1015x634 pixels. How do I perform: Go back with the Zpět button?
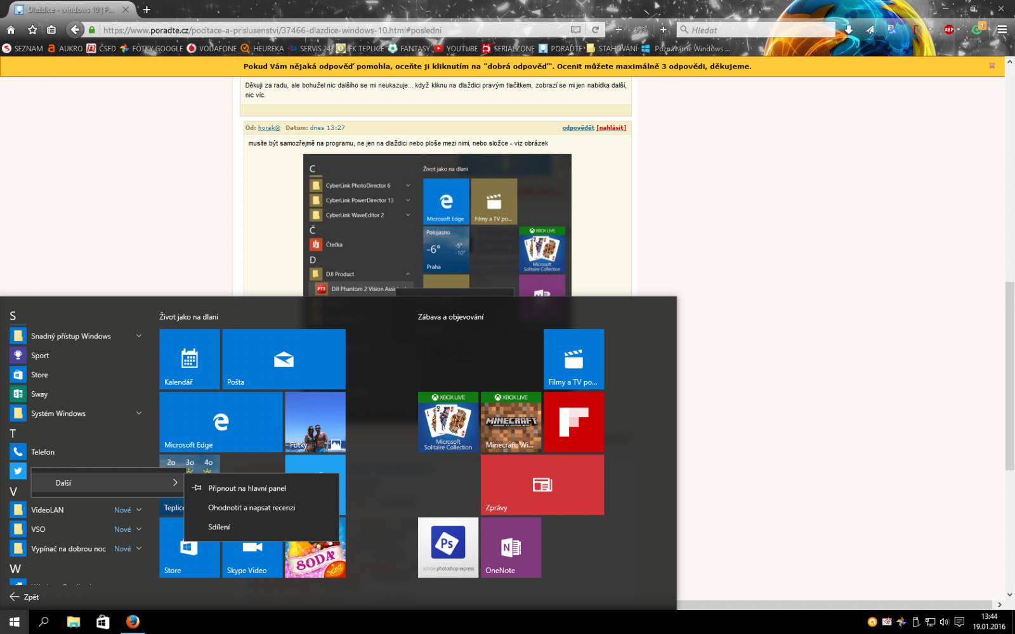[24, 597]
